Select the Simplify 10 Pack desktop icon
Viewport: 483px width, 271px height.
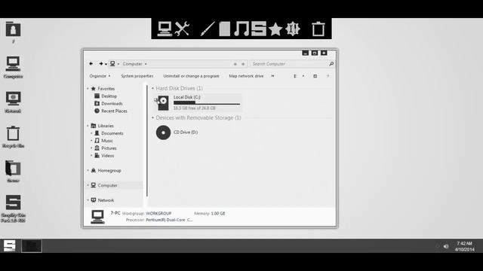pos(13,209)
